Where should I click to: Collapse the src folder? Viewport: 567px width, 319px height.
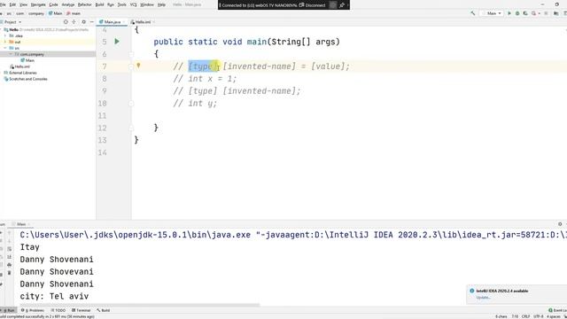pos(5,48)
